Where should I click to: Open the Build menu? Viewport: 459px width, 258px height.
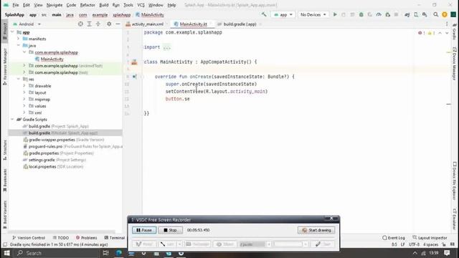click(x=103, y=5)
